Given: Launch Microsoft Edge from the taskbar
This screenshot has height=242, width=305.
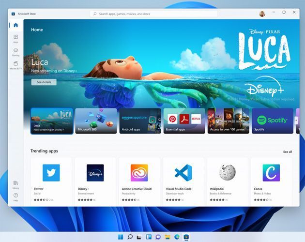Looking at the screenshot, I should coord(177,237).
